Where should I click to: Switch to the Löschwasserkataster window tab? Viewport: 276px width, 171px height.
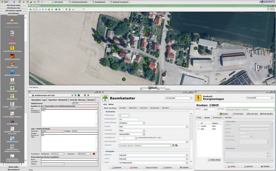[x=78, y=2]
